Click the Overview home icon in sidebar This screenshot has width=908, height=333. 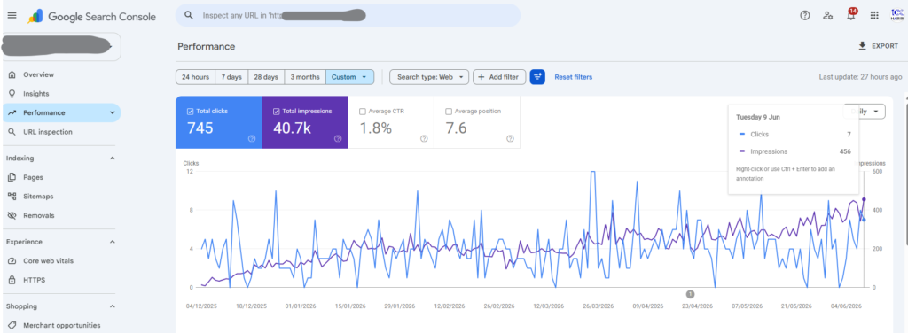pos(12,74)
